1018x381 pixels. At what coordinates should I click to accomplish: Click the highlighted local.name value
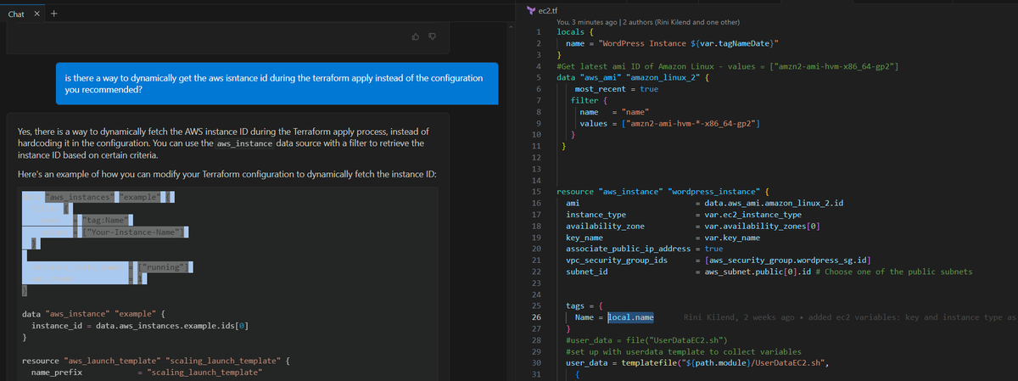click(630, 317)
